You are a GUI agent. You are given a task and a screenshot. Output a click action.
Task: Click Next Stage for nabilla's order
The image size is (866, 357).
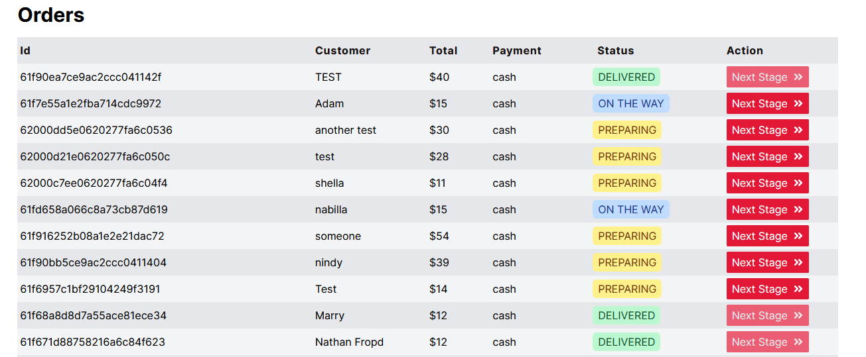(767, 209)
